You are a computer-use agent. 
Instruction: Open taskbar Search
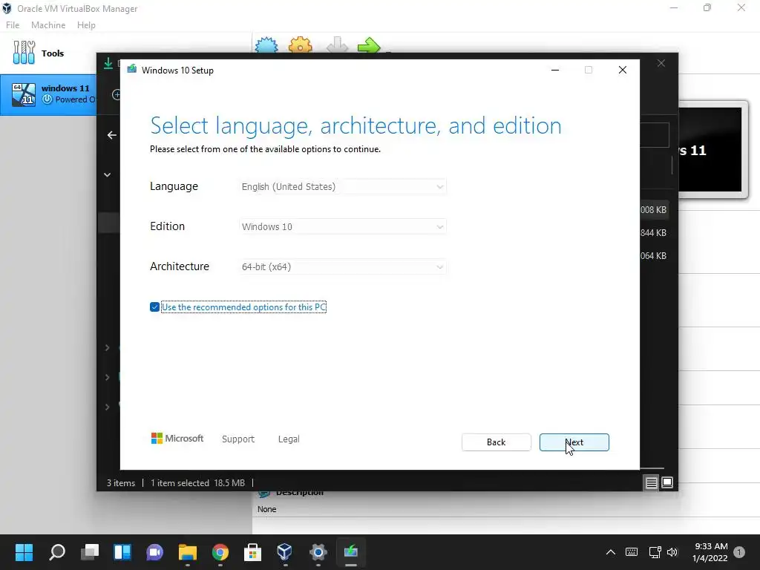click(x=57, y=552)
